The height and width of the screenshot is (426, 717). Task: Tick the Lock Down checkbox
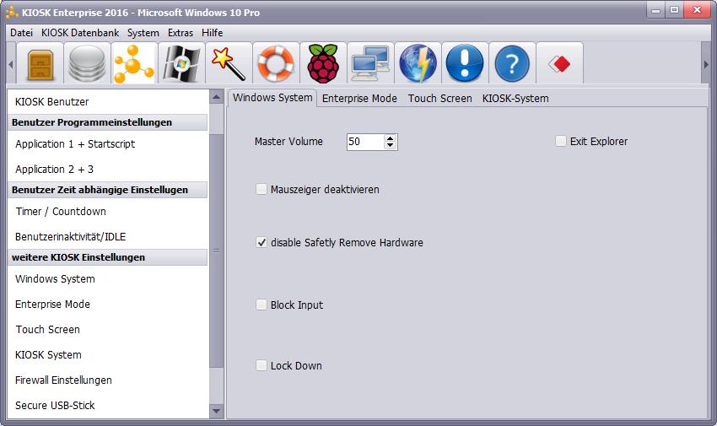(x=261, y=365)
